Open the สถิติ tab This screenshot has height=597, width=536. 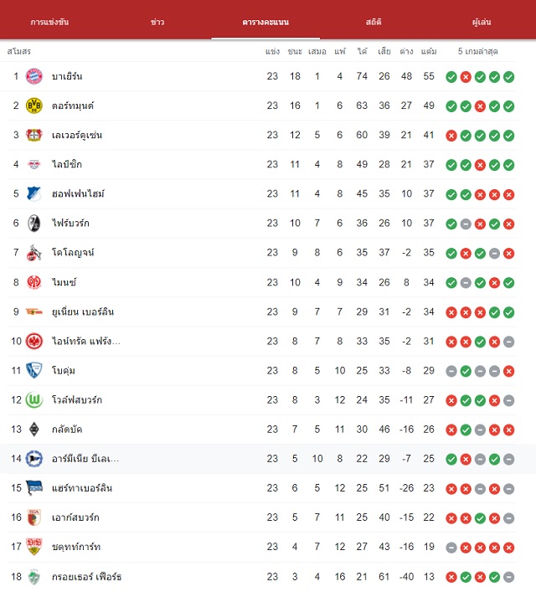374,22
